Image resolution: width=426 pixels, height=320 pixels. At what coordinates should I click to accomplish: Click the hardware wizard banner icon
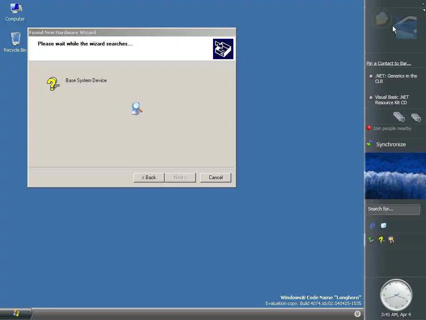[x=223, y=49]
